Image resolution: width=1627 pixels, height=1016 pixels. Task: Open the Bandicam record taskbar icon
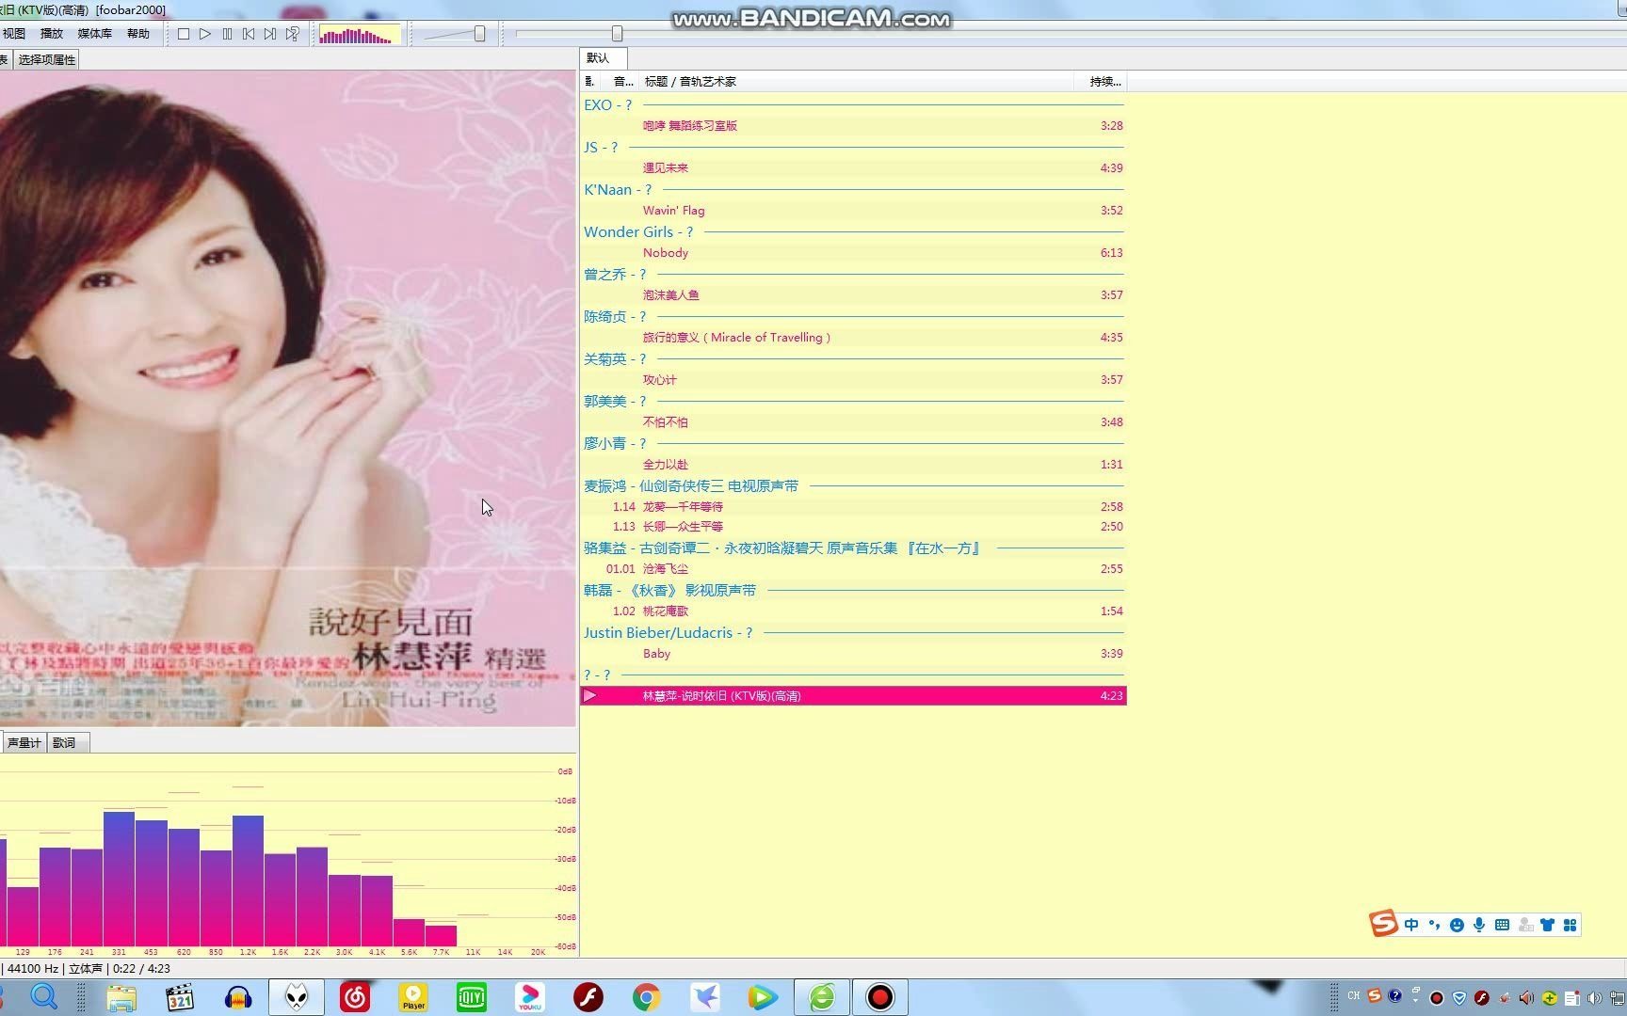tap(880, 997)
